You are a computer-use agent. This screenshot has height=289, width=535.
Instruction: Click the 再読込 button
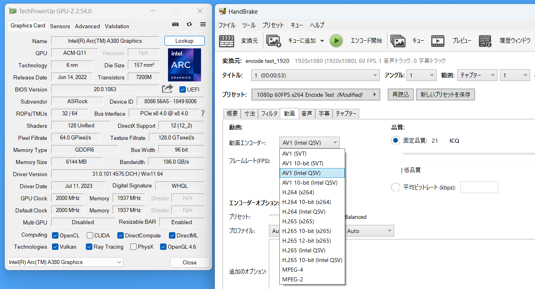(401, 95)
